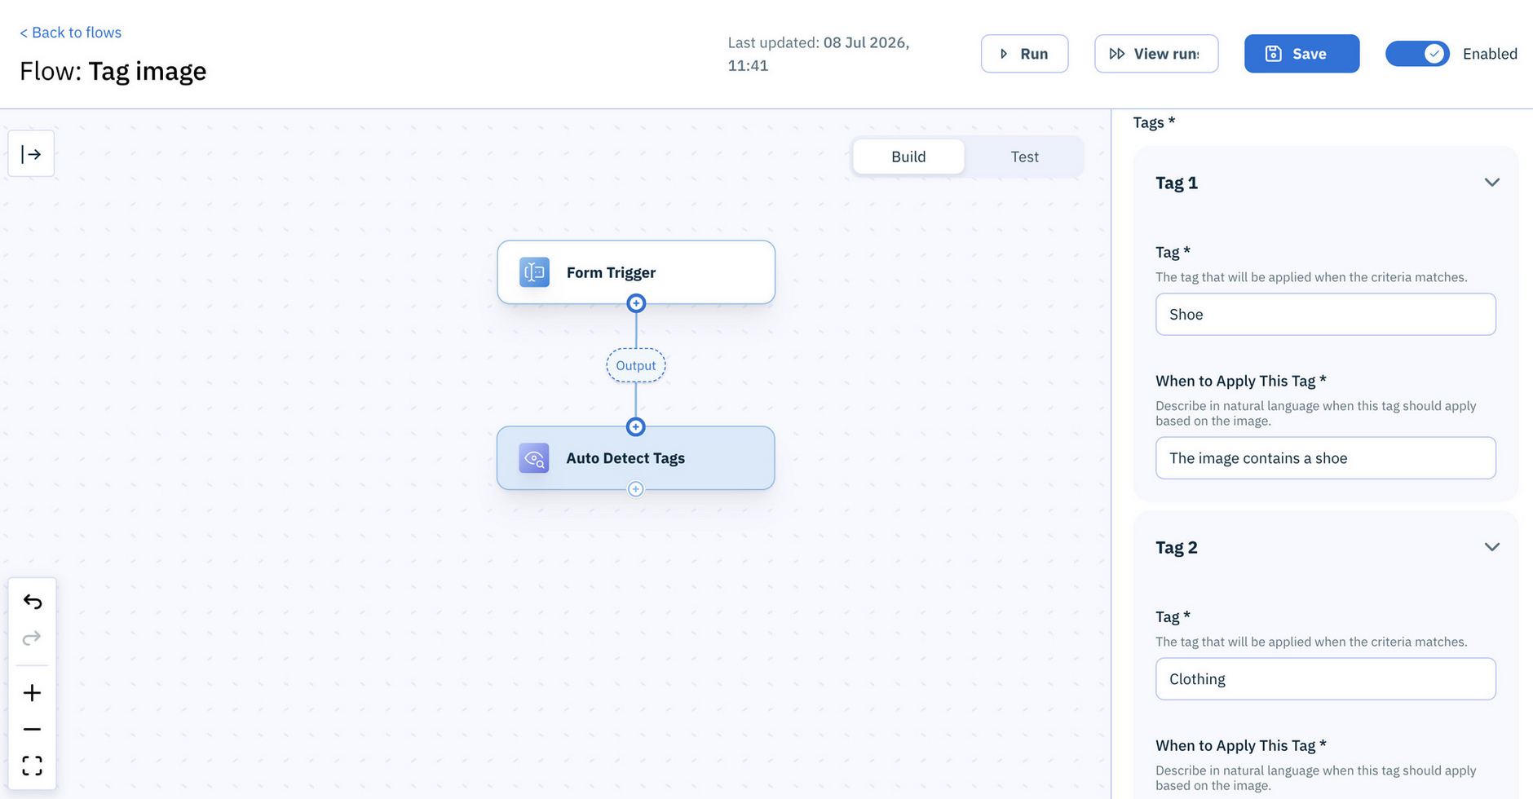This screenshot has width=1533, height=799.
Task: Toggle the Enabled switch off
Action: point(1417,54)
